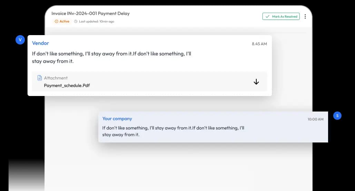Click the Mark As Resolved button
The image size is (355, 191).
click(x=281, y=17)
